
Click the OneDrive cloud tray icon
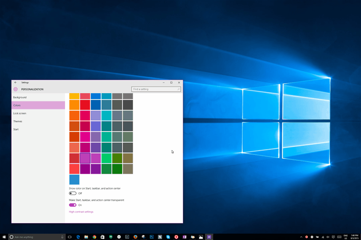click(x=317, y=237)
